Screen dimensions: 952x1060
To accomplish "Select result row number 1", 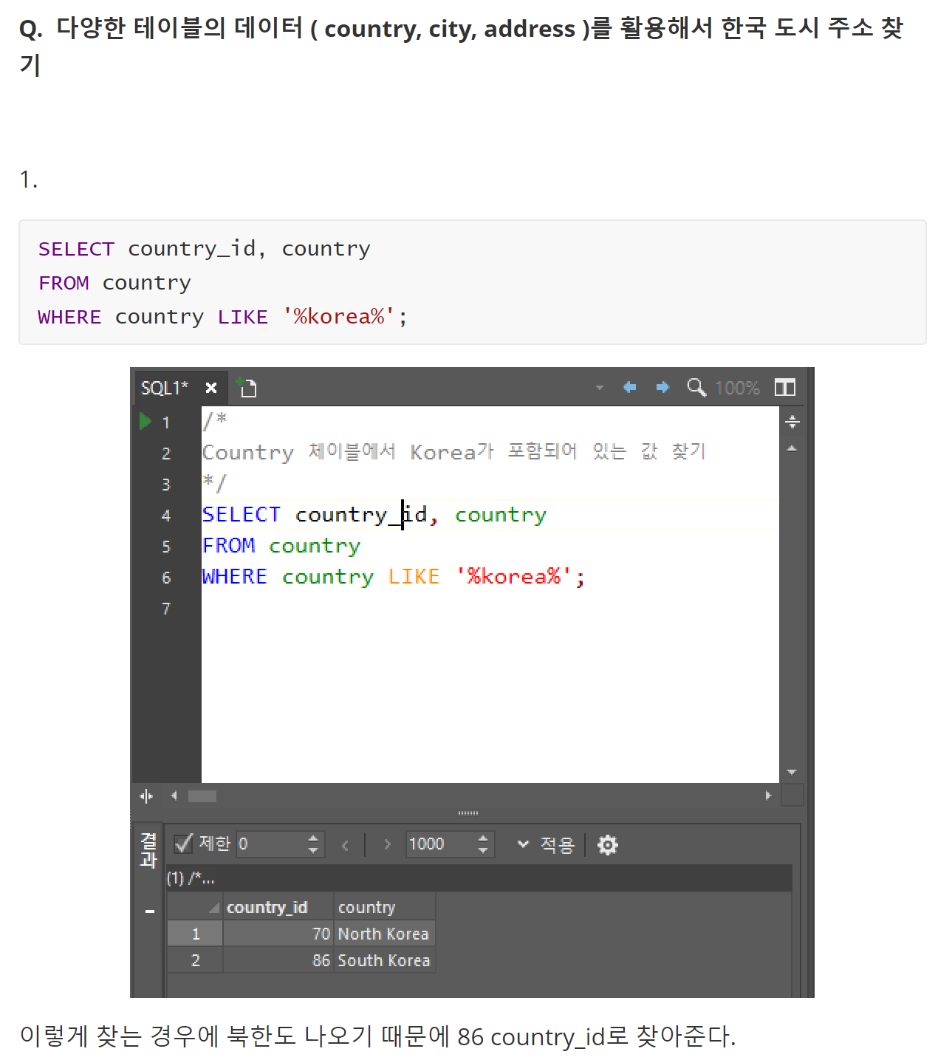I will (x=195, y=934).
